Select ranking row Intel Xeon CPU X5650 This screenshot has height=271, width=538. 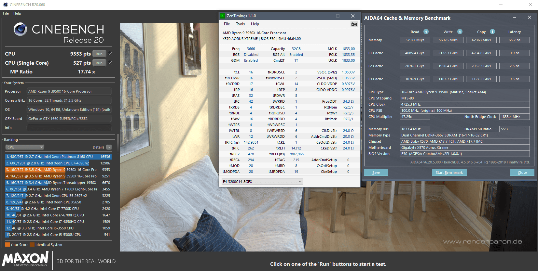[58, 202]
